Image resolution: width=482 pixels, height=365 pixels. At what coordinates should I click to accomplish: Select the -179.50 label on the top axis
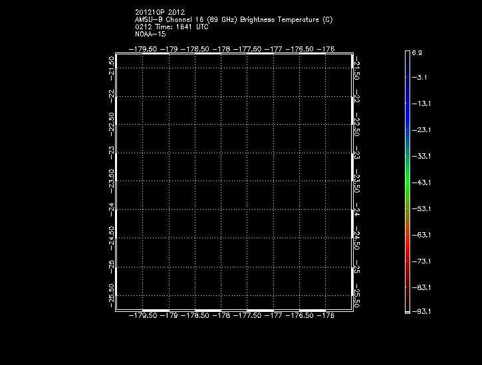[x=142, y=48]
